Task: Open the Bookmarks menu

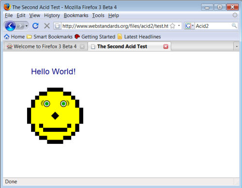Action: pyautogui.click(x=76, y=16)
